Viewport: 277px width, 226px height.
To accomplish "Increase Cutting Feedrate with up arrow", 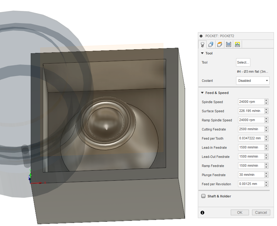I will coord(266,128).
